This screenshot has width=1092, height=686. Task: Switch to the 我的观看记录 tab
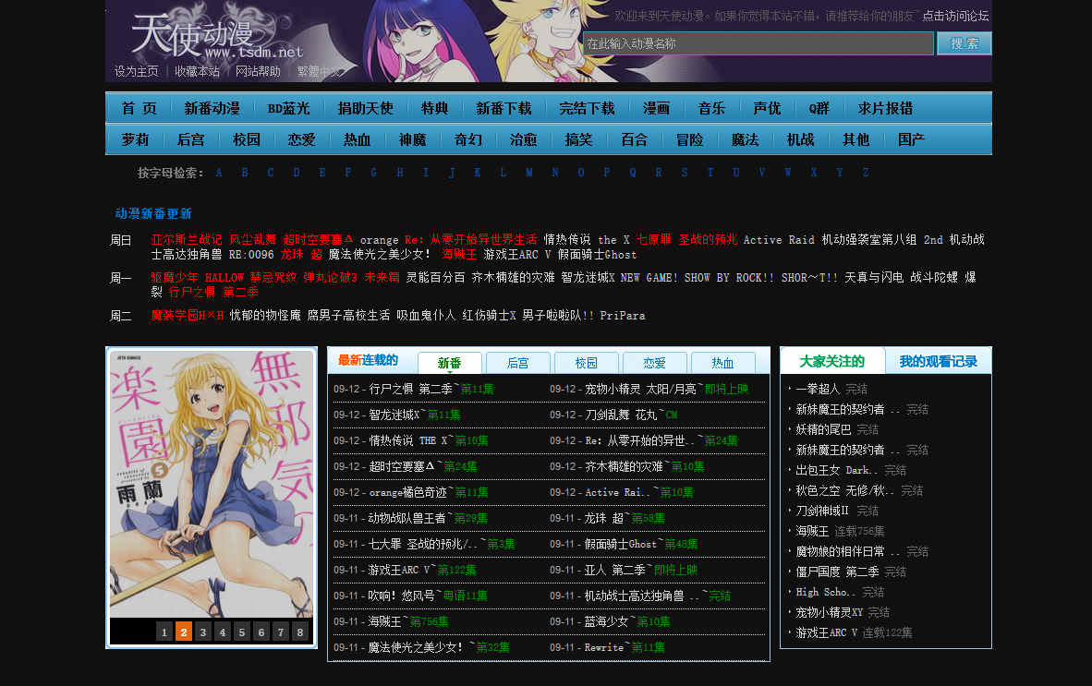click(938, 361)
